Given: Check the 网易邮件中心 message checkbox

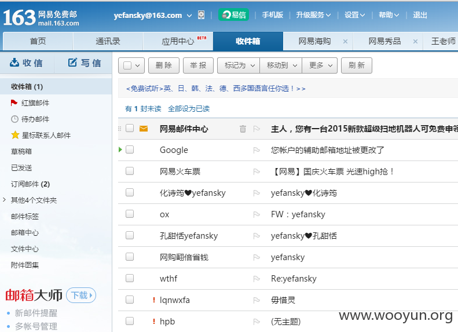Looking at the screenshot, I should 130,128.
